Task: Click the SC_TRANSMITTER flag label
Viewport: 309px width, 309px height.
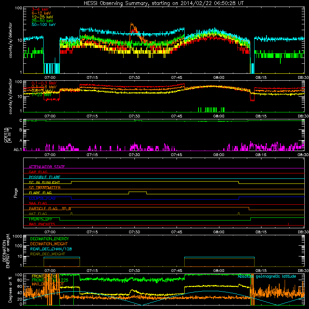Action: point(45,188)
